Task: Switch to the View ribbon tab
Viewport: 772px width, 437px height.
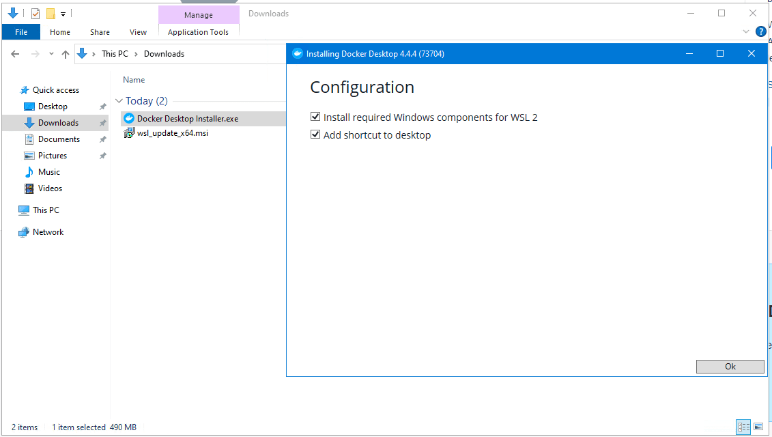Action: click(x=138, y=32)
